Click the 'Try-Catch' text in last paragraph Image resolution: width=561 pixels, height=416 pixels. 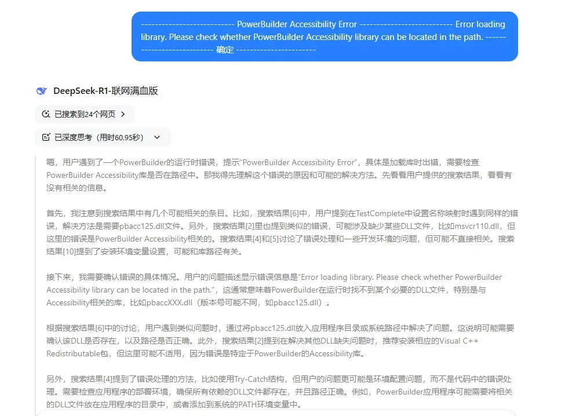tap(257, 379)
